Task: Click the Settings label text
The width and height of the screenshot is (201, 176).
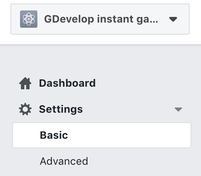Action: pyautogui.click(x=61, y=109)
